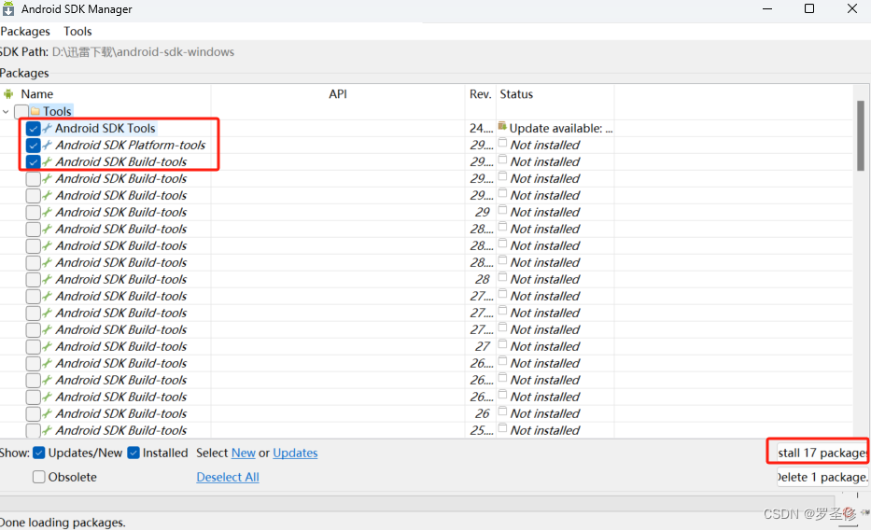Click the Platform-tools row's Not installed icon
Image resolution: width=871 pixels, height=530 pixels.
coord(502,143)
